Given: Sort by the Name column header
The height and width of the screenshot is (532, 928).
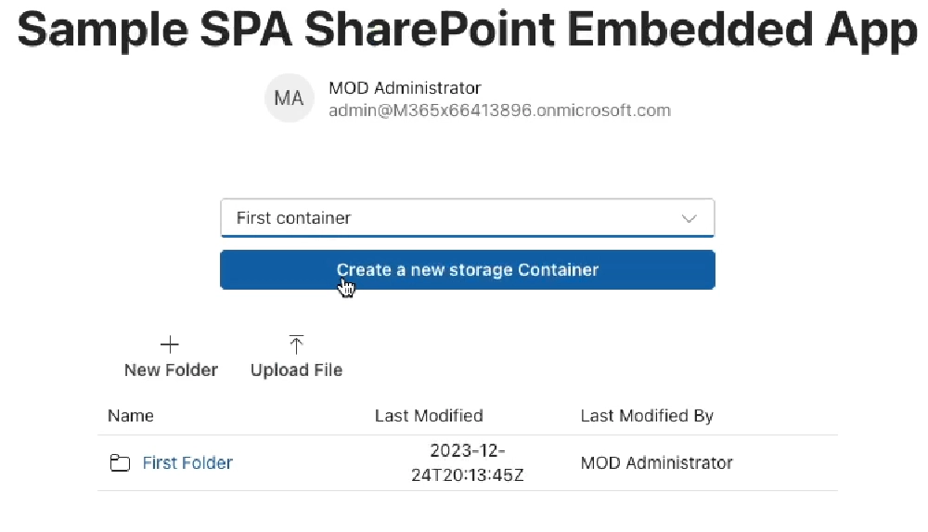Looking at the screenshot, I should (131, 416).
